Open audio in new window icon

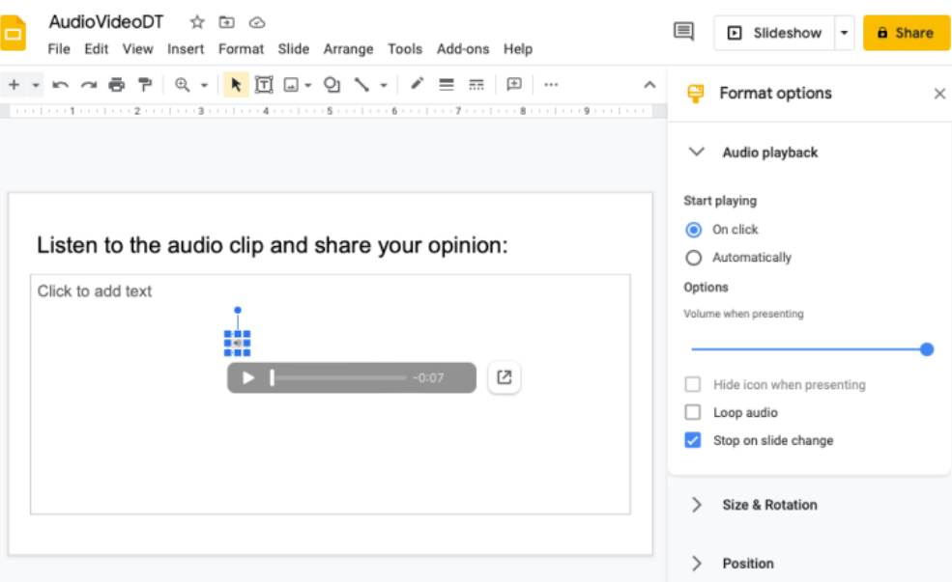point(504,377)
